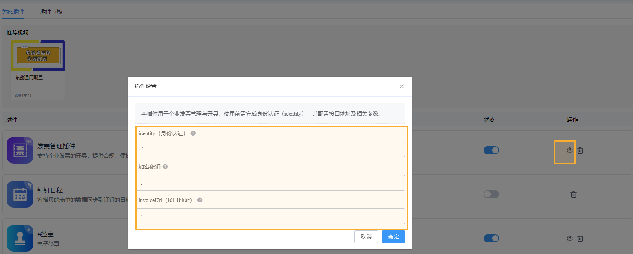Open settings gear for e签宝 plugin
The height and width of the screenshot is (254, 633).
[x=569, y=239]
